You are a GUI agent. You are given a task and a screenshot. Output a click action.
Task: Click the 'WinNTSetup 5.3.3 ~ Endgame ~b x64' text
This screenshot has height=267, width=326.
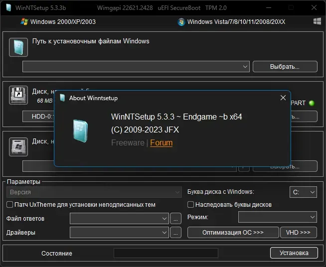[176, 117]
